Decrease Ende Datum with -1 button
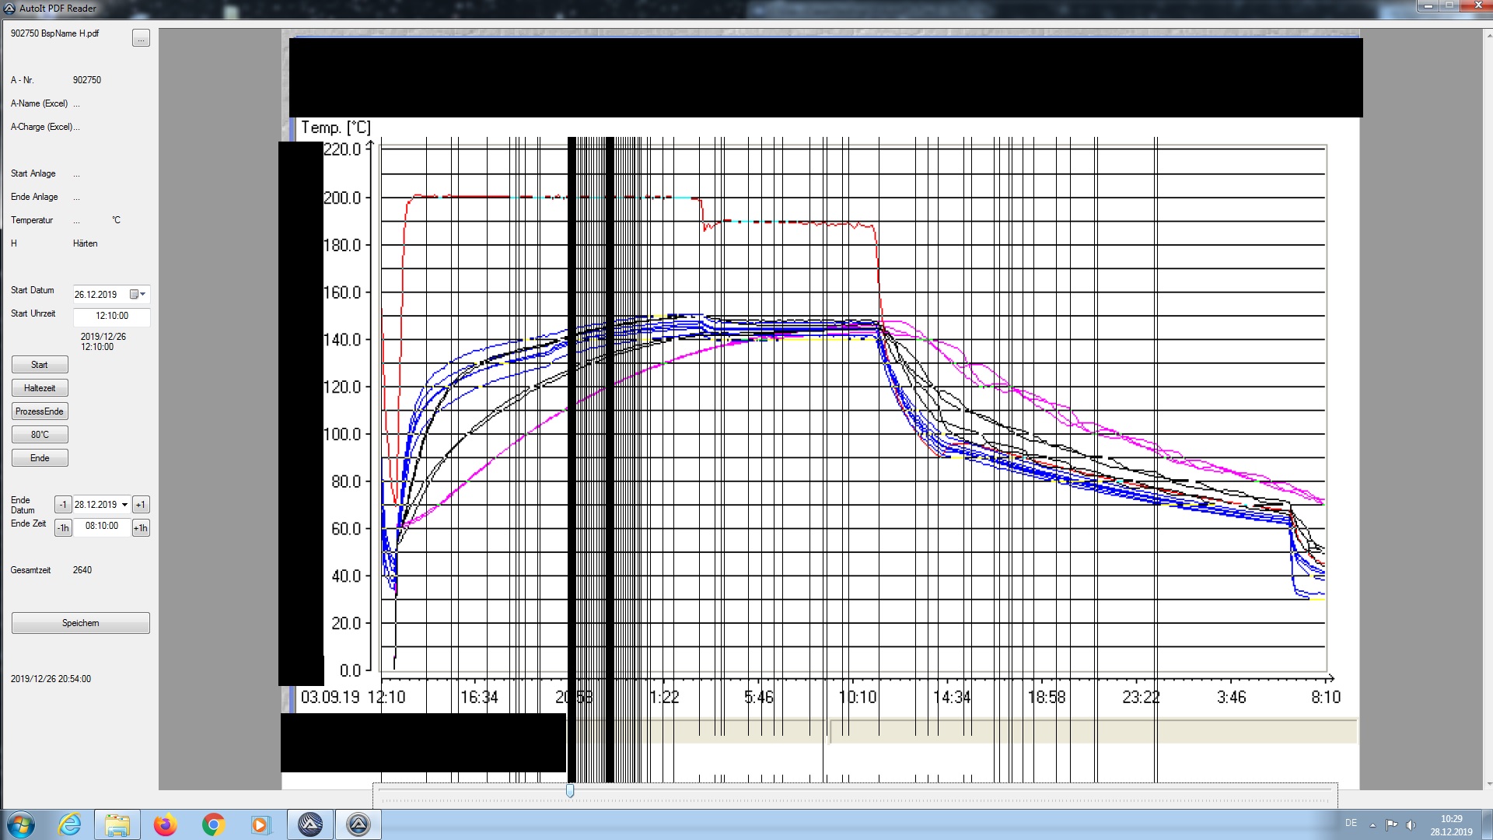Screen dimensions: 1493x840 pyautogui.click(x=63, y=505)
